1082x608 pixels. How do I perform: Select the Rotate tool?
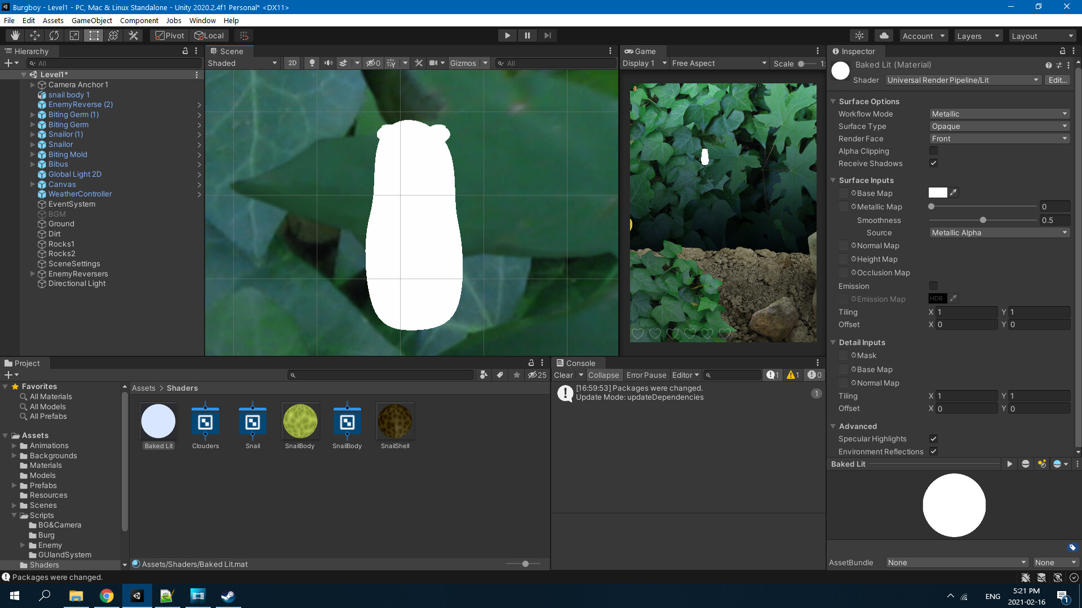point(54,35)
